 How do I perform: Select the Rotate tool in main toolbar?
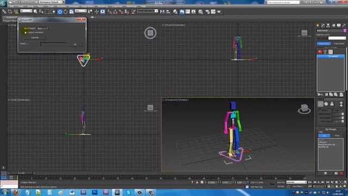click(66, 11)
